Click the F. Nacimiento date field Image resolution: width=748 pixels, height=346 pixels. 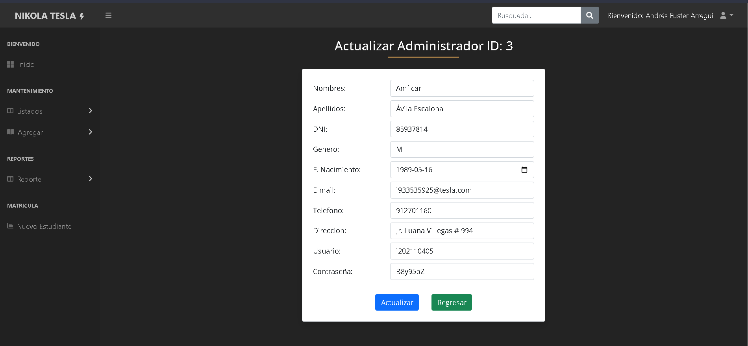pyautogui.click(x=462, y=170)
